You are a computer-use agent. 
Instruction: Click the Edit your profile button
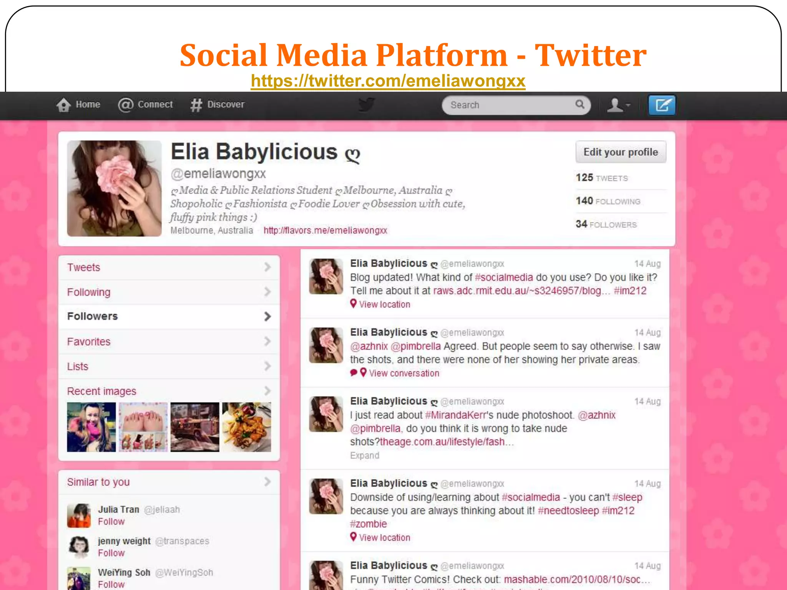[x=621, y=152]
